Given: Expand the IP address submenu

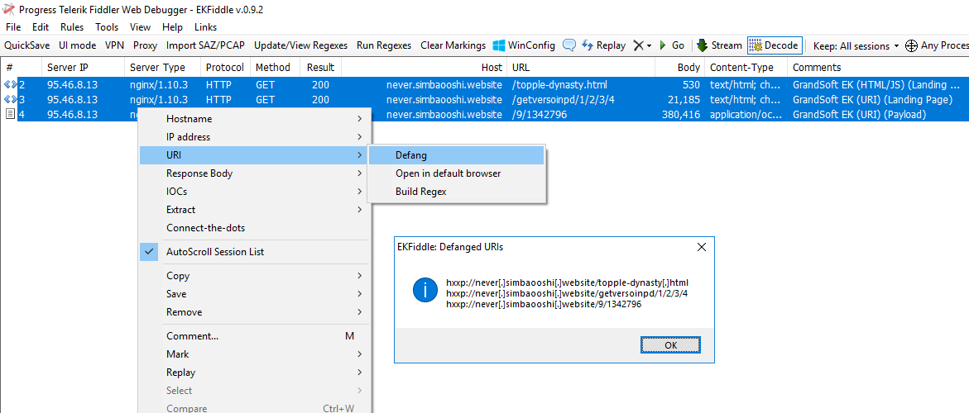Looking at the screenshot, I should tap(255, 137).
